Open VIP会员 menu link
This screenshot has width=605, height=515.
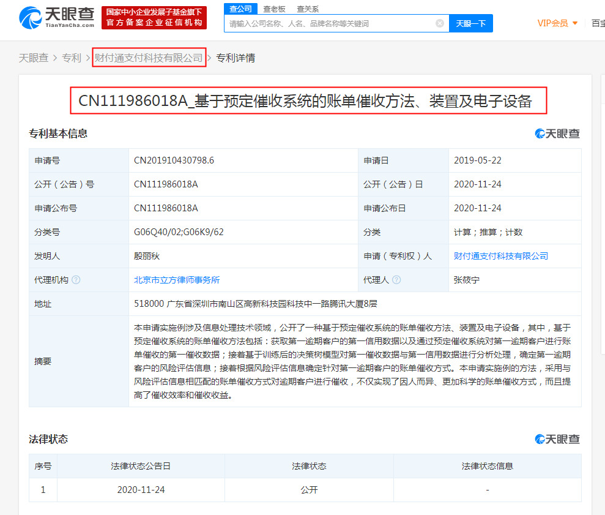click(552, 23)
